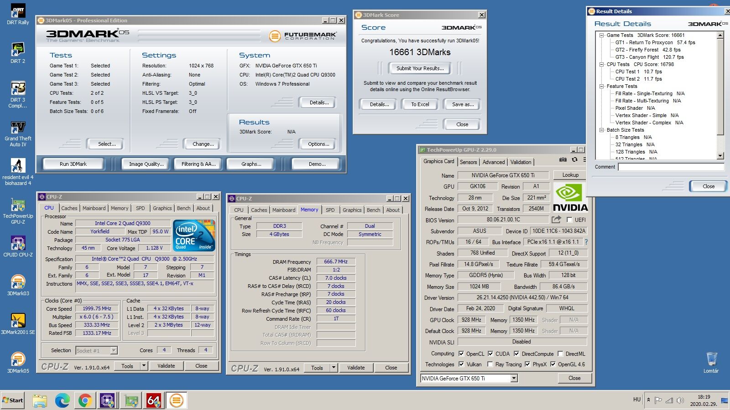This screenshot has height=410, width=730.
Task: Open the Advanced tab in GPU-Z
Action: point(494,162)
